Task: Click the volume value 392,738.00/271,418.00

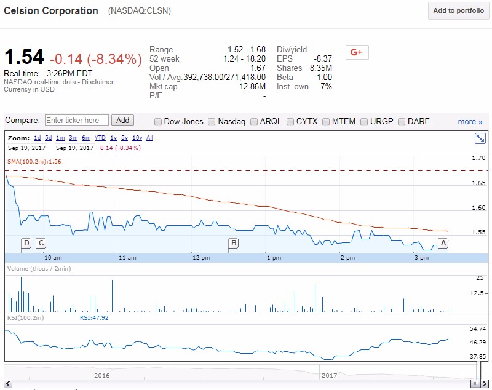Action: tap(224, 77)
